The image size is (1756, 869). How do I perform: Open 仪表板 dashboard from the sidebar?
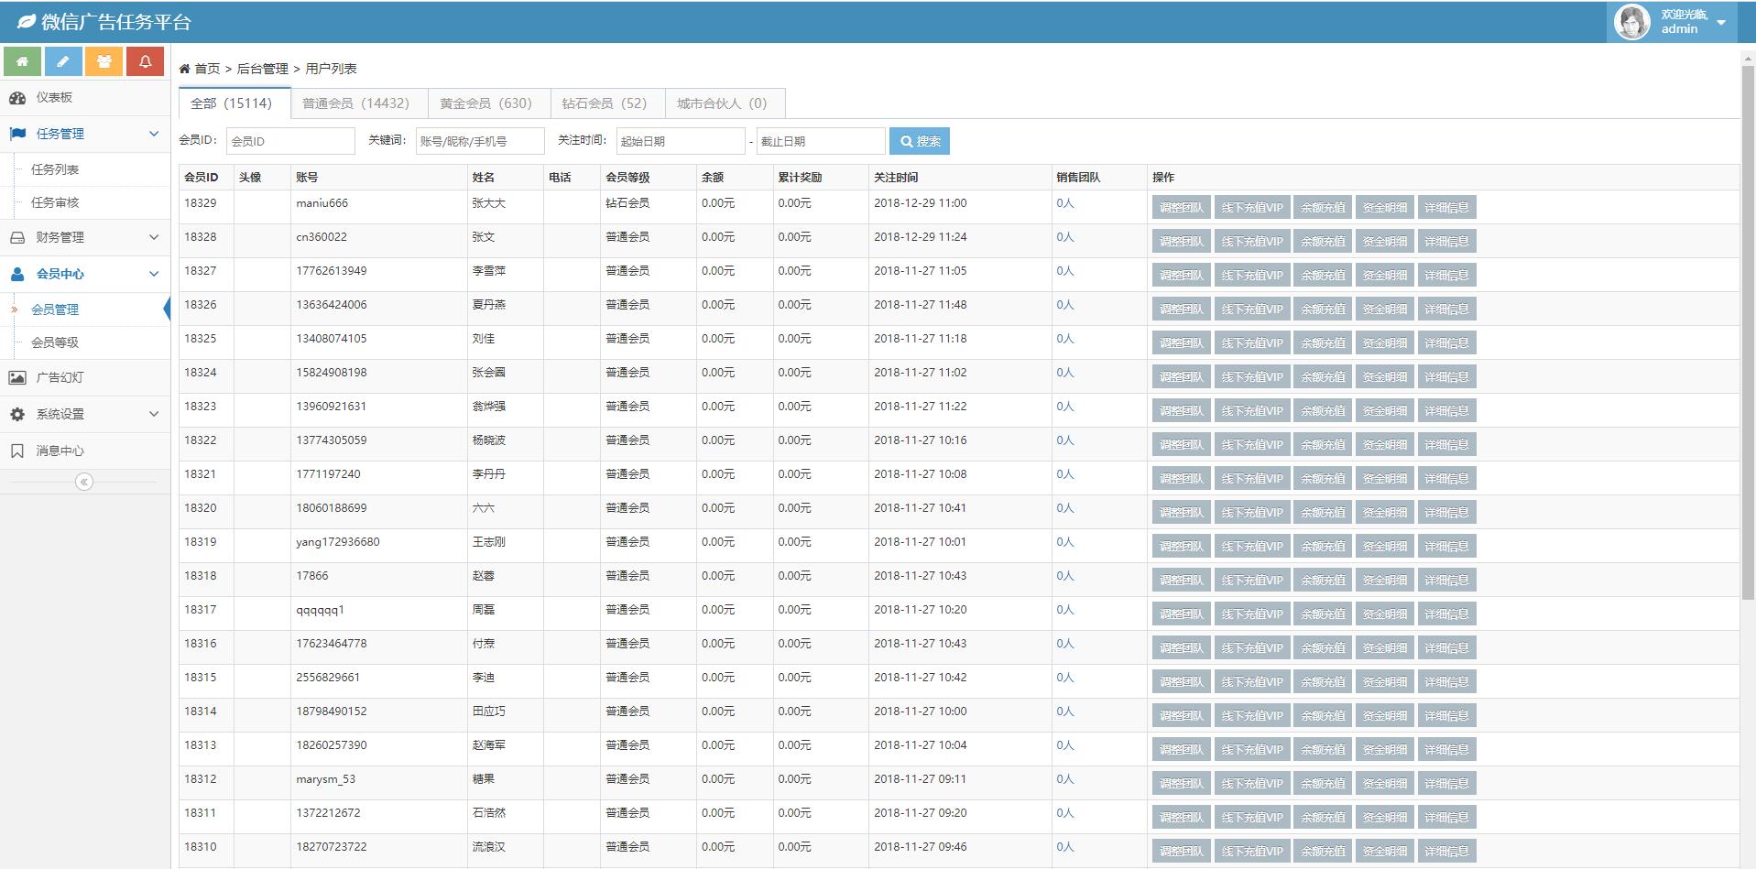(x=54, y=97)
